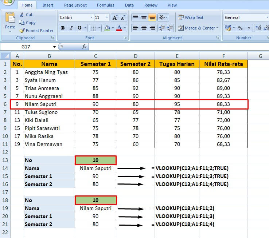Increase font size with Grow Font
Viewport: 269px width, 238px height.
point(115,17)
